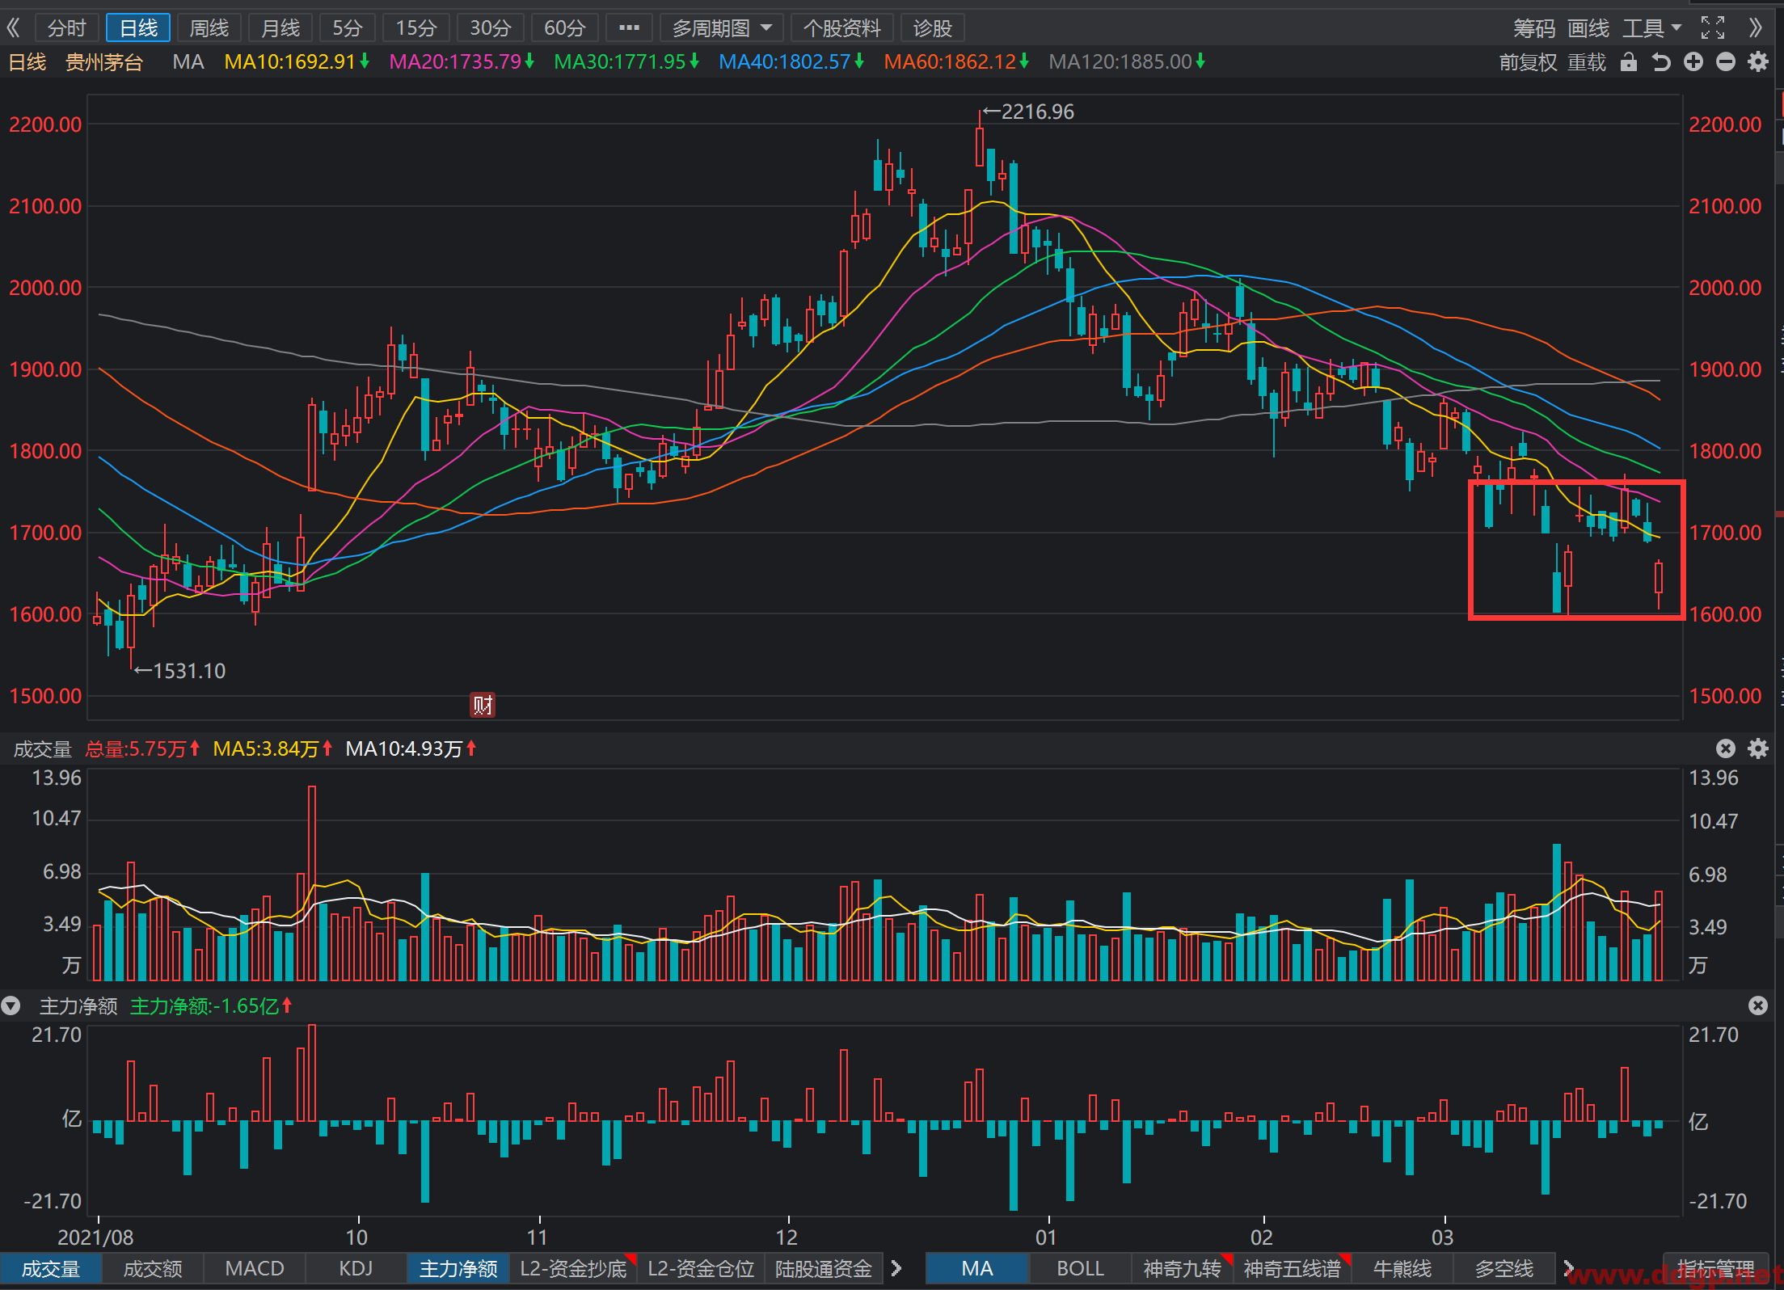Click the MA10:1692.91 legend value

click(x=290, y=62)
